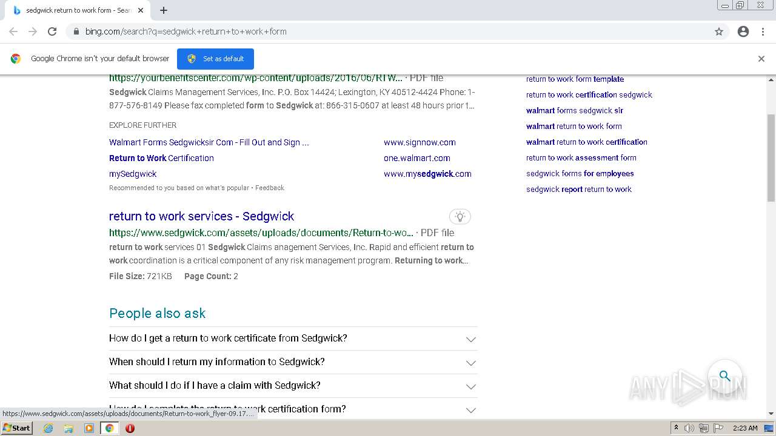Image resolution: width=776 pixels, height=436 pixels.
Task: Search 'walmart forms sedgwick sir'
Action: [x=575, y=110]
